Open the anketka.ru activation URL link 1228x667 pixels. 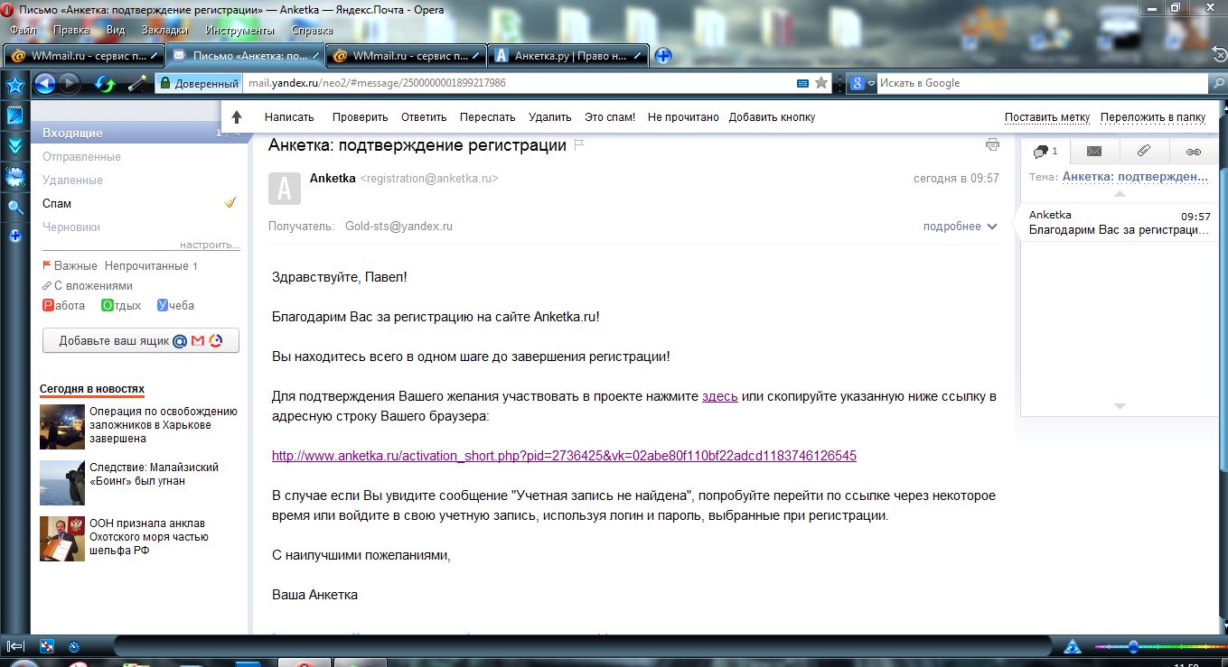pyautogui.click(x=564, y=456)
